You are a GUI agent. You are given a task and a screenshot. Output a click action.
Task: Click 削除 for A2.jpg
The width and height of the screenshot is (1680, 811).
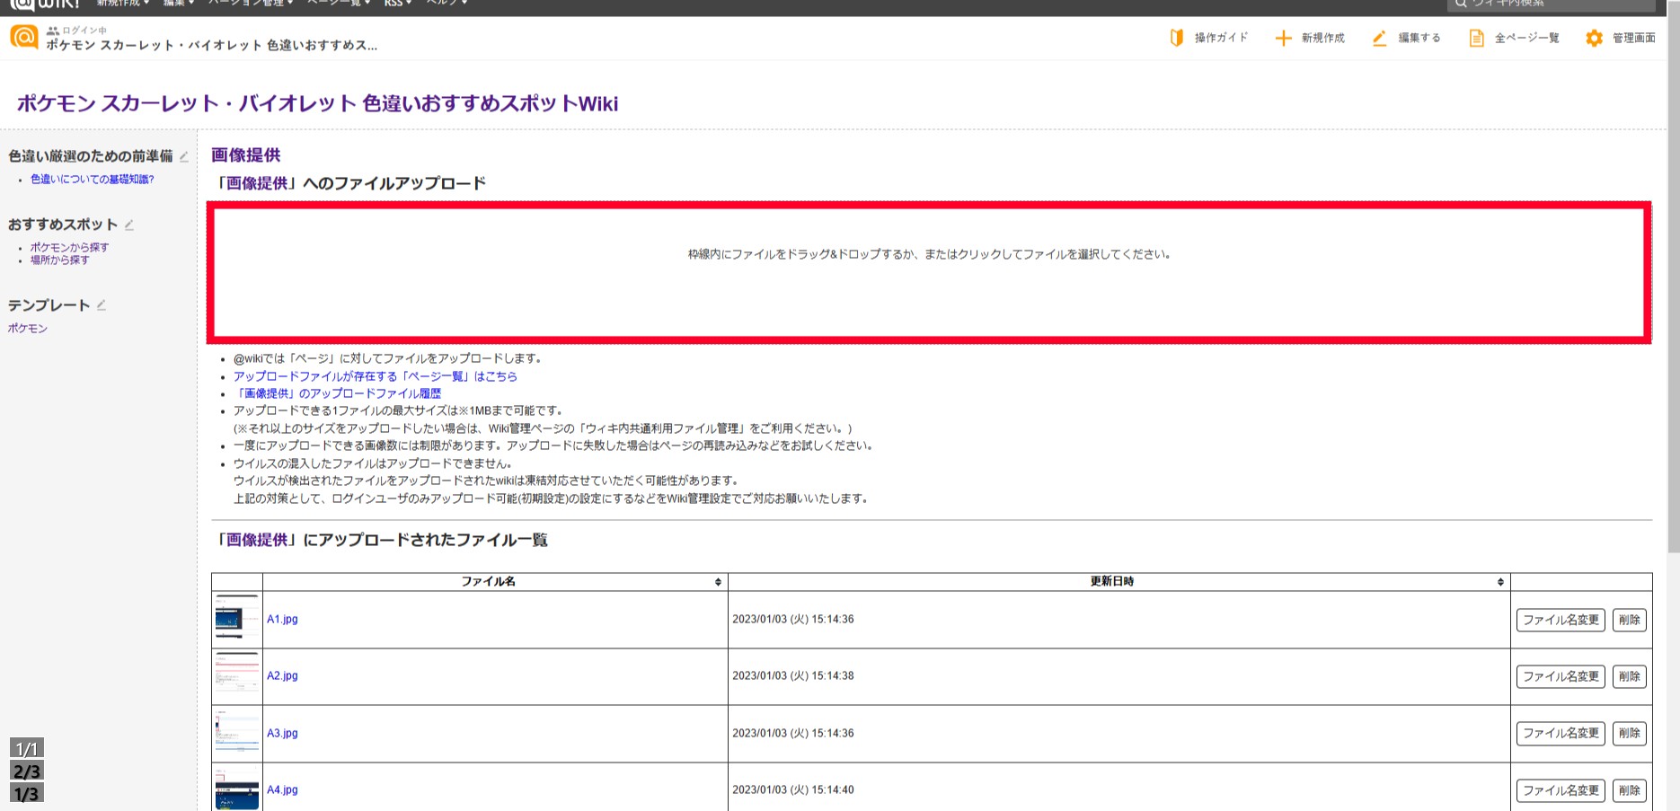(1629, 676)
